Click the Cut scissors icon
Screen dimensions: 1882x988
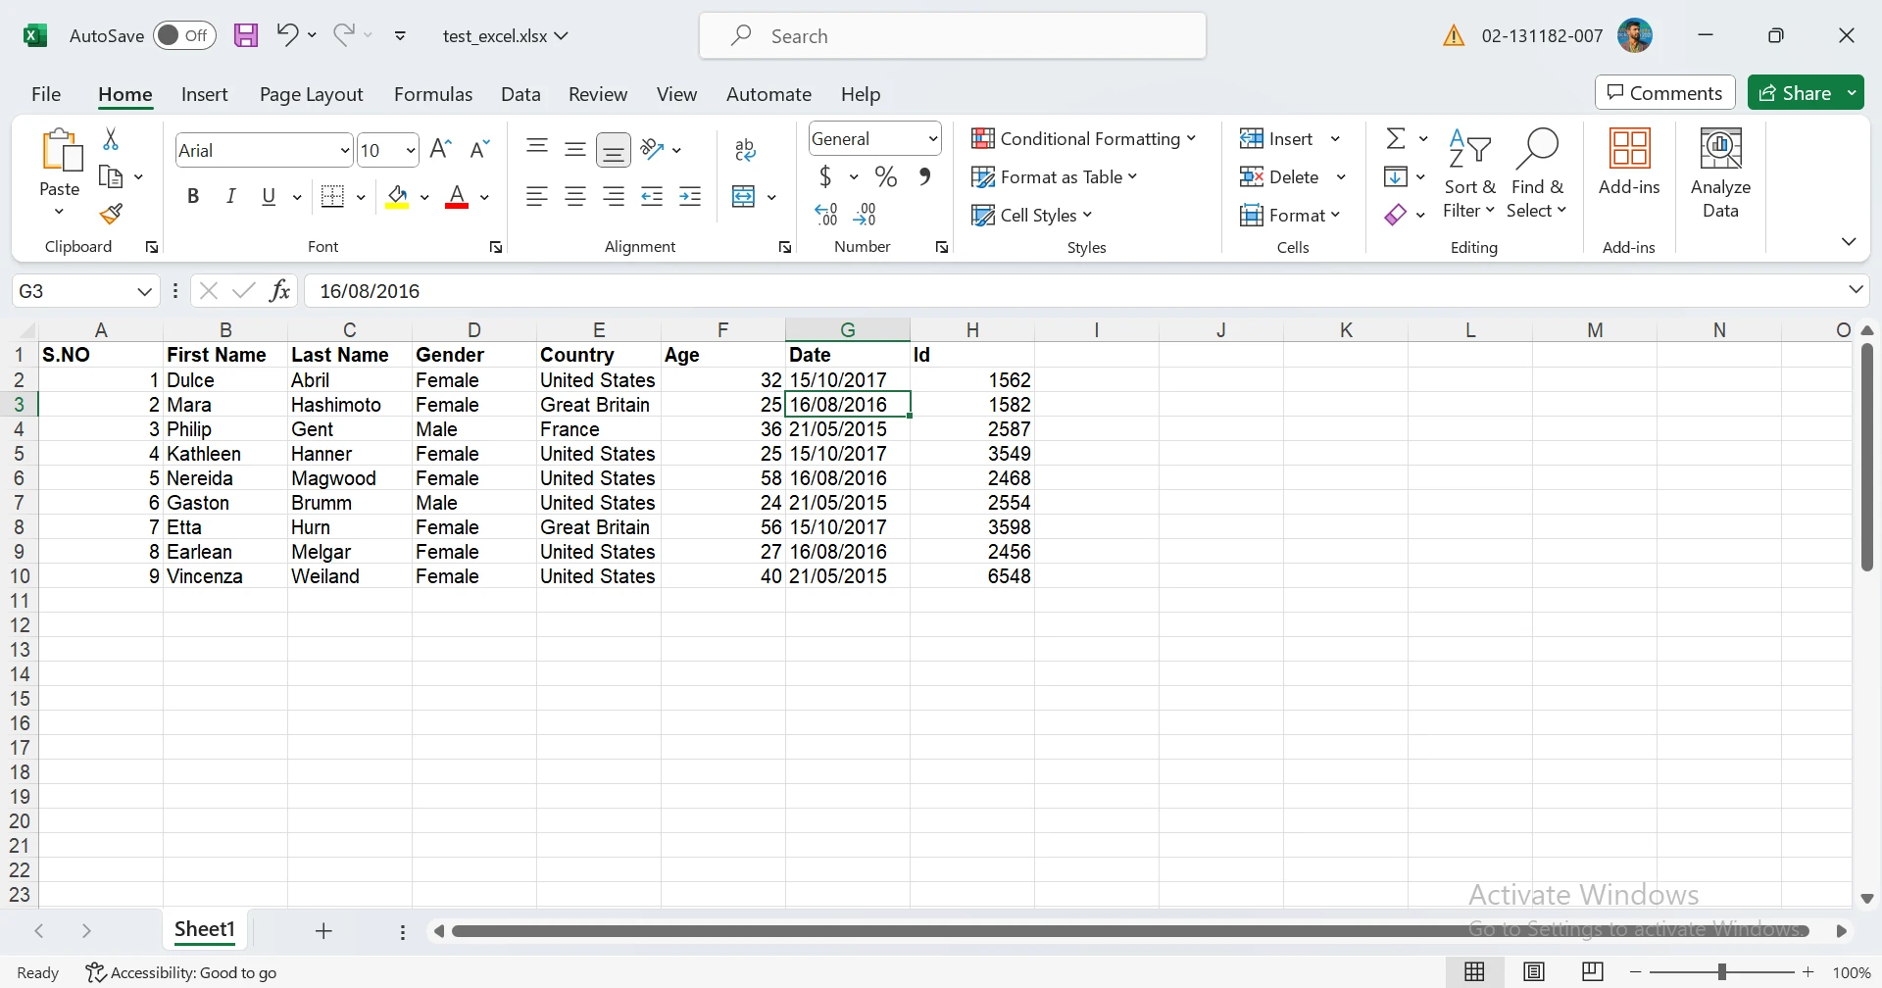click(x=111, y=140)
